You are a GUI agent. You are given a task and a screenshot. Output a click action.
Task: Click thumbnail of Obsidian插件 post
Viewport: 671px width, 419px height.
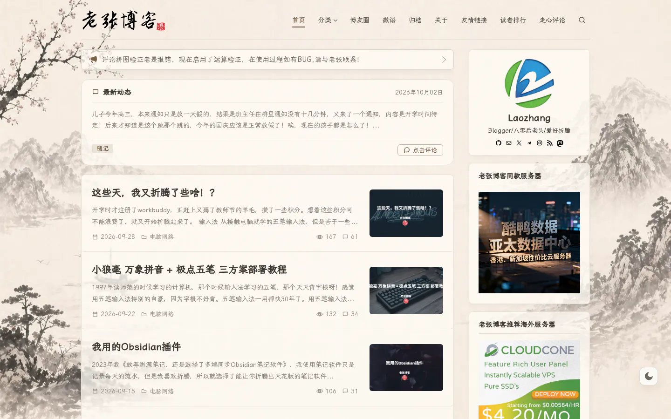pos(406,368)
